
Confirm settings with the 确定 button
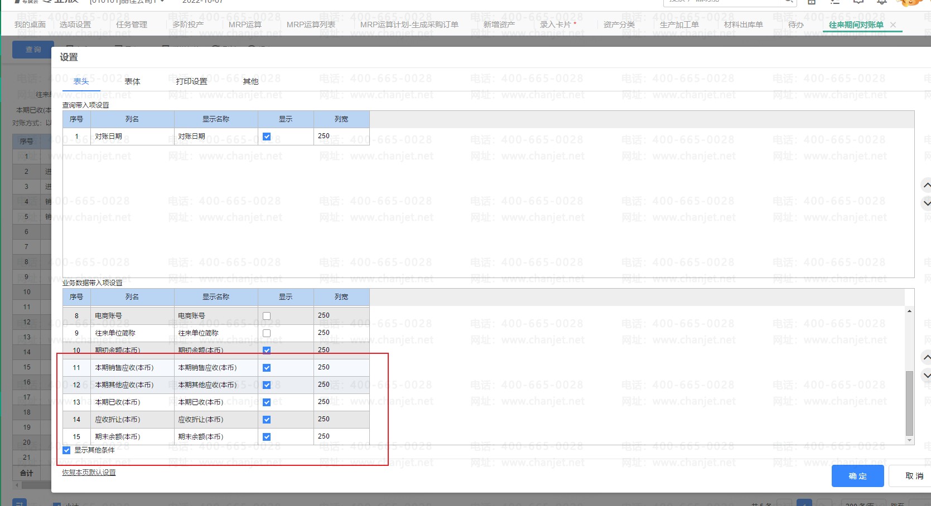858,476
